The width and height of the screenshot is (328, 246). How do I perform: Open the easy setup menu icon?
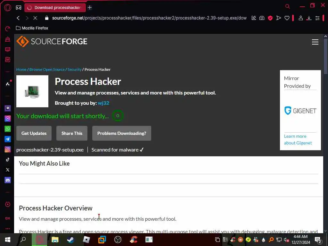tap(317, 18)
